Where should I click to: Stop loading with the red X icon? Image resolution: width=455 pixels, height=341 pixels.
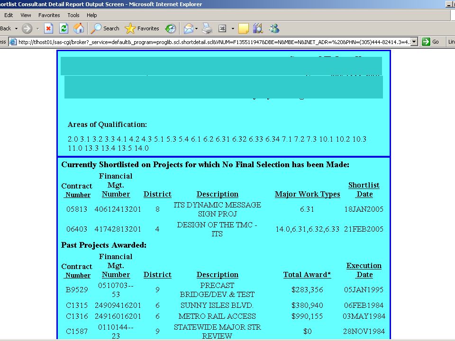coord(48,28)
